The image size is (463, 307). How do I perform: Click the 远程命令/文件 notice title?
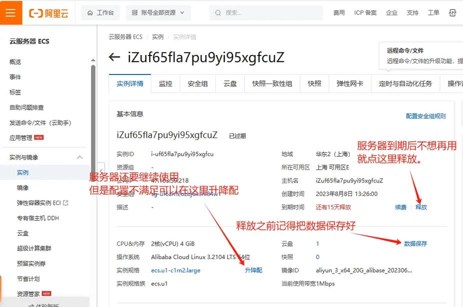tap(405, 50)
